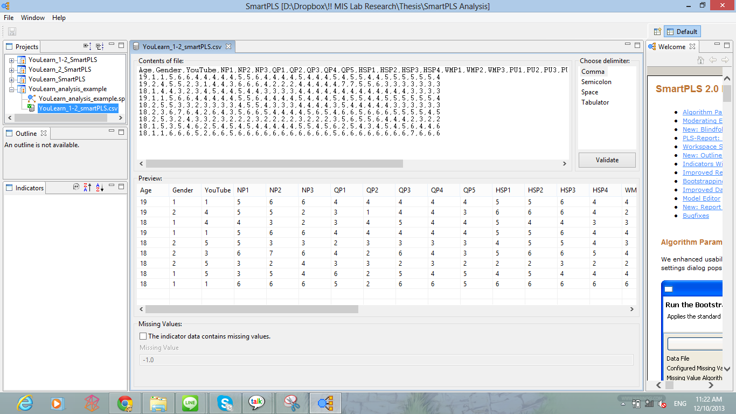This screenshot has height=414, width=736.
Task: Click the mask icon in Indicators panel
Action: click(77, 187)
